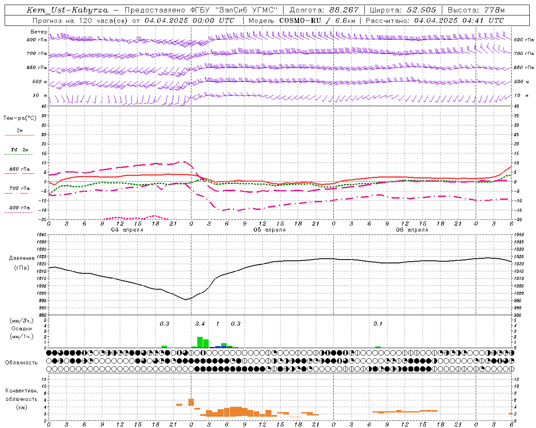Click the precipitation total value 1

tap(218, 324)
